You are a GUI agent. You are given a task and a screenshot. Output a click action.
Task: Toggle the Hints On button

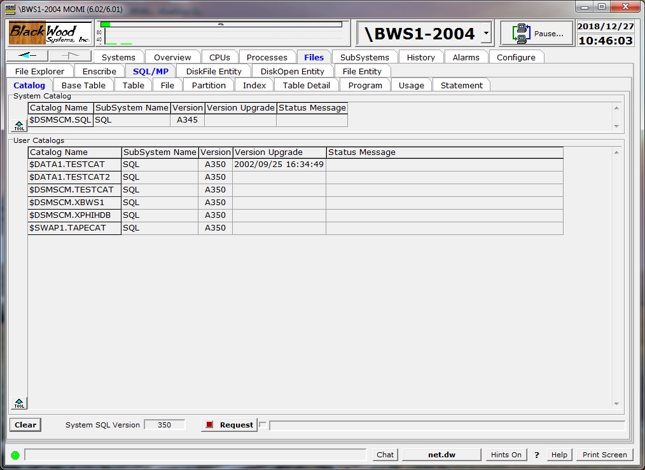click(506, 455)
